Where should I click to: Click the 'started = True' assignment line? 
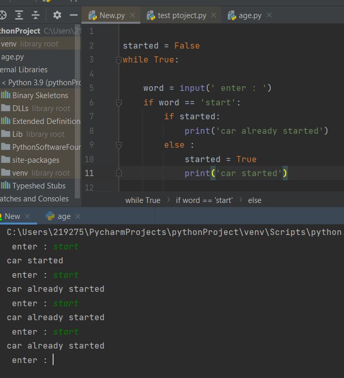click(221, 159)
